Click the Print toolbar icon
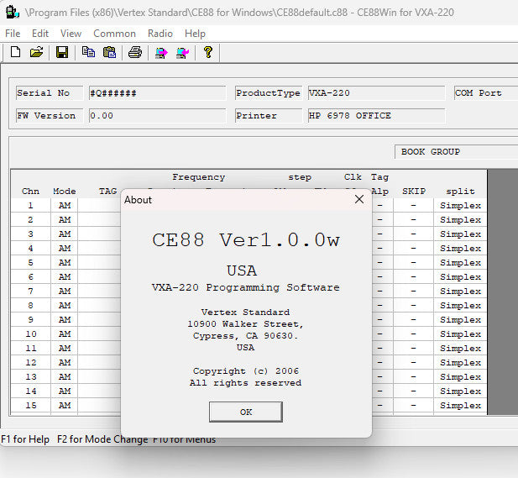 tap(135, 52)
